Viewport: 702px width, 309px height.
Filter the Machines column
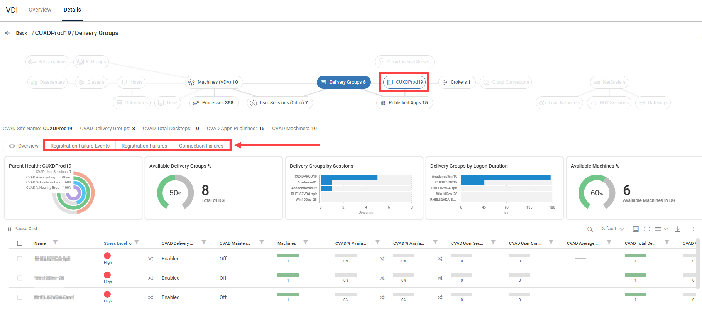tap(306, 243)
